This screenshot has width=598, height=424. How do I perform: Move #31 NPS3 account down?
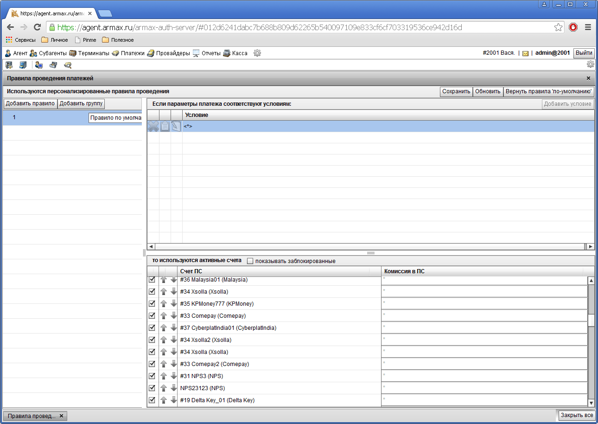pyautogui.click(x=173, y=376)
